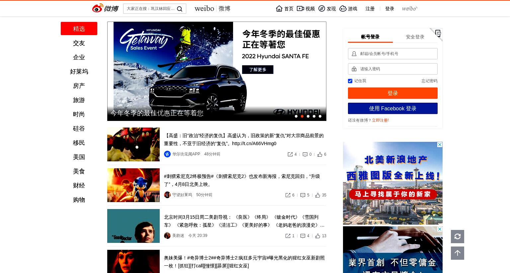Select the 移民 category
Screen dimensions: 510x273
79,143
